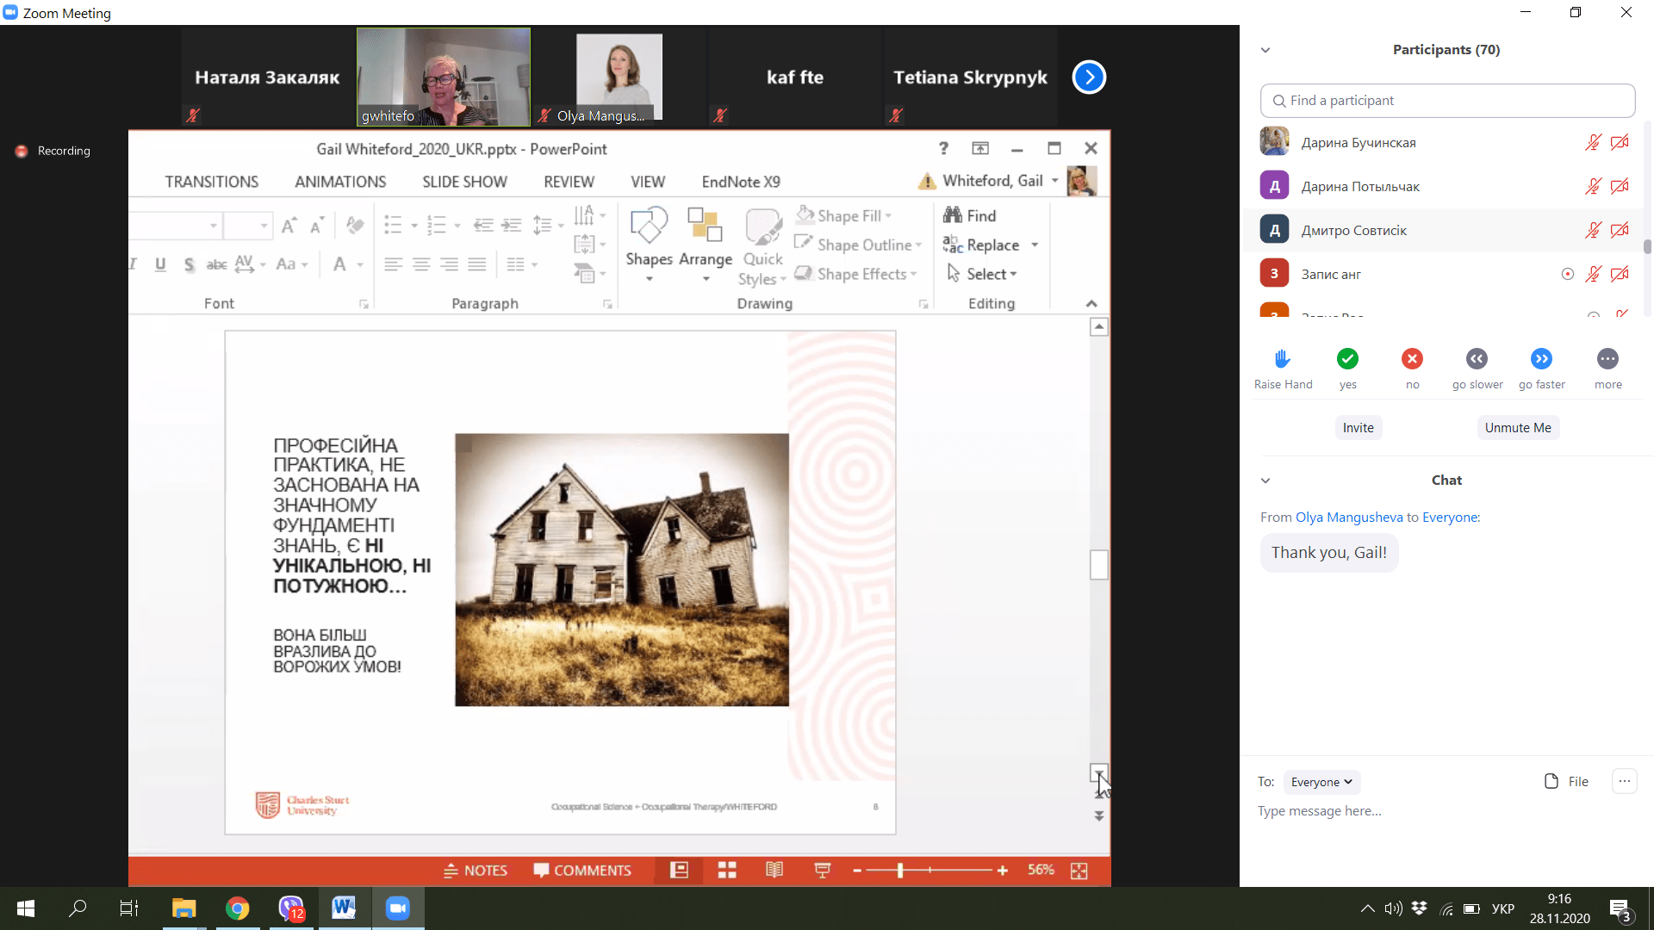This screenshot has width=1654, height=930.
Task: Show next video participants arrow
Action: (x=1089, y=77)
